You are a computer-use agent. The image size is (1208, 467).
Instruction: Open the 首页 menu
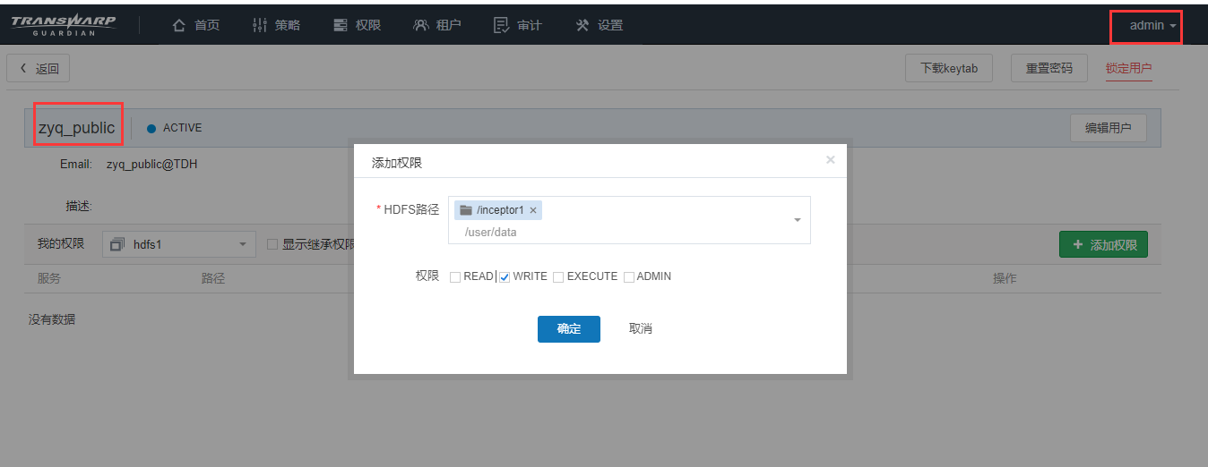(196, 25)
